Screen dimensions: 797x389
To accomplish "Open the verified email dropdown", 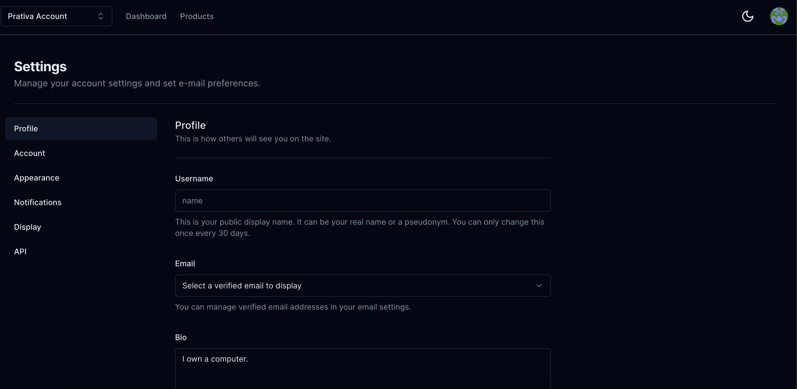I will coord(363,286).
